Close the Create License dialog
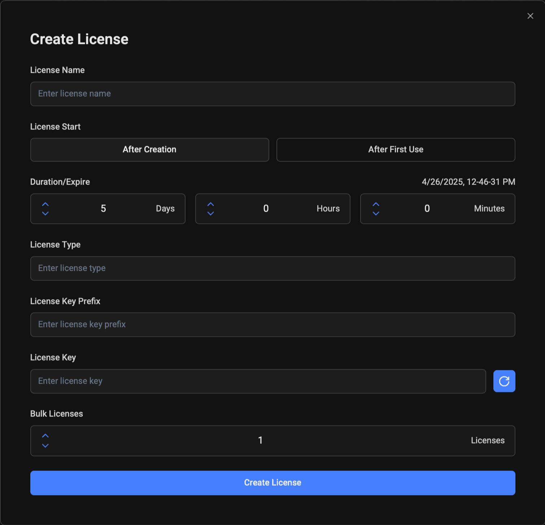Screen dimensions: 545x525 point(530,16)
